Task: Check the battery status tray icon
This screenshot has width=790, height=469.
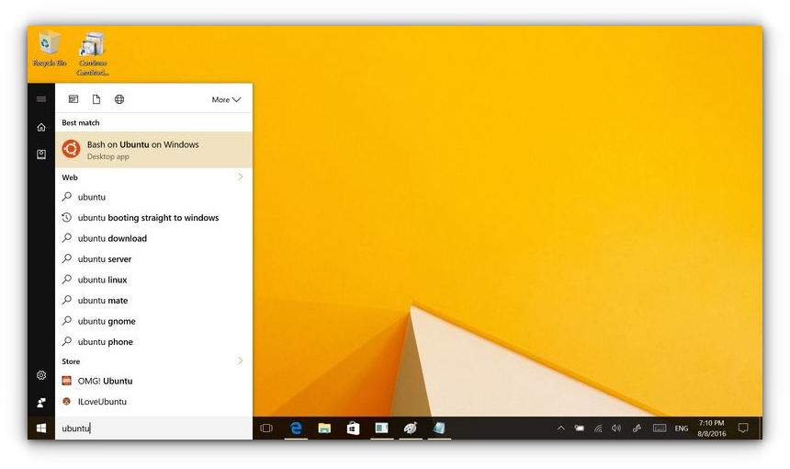Action: tap(580, 429)
